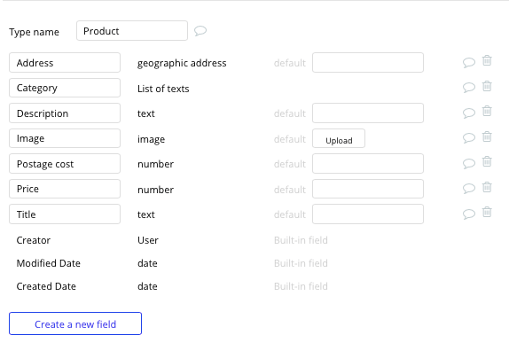Viewport: 509px width, 358px height.
Task: Add a comment on the Category field
Action: coord(469,88)
